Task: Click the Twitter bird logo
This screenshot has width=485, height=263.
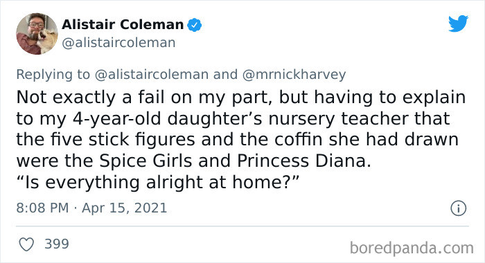Action: pos(459,23)
